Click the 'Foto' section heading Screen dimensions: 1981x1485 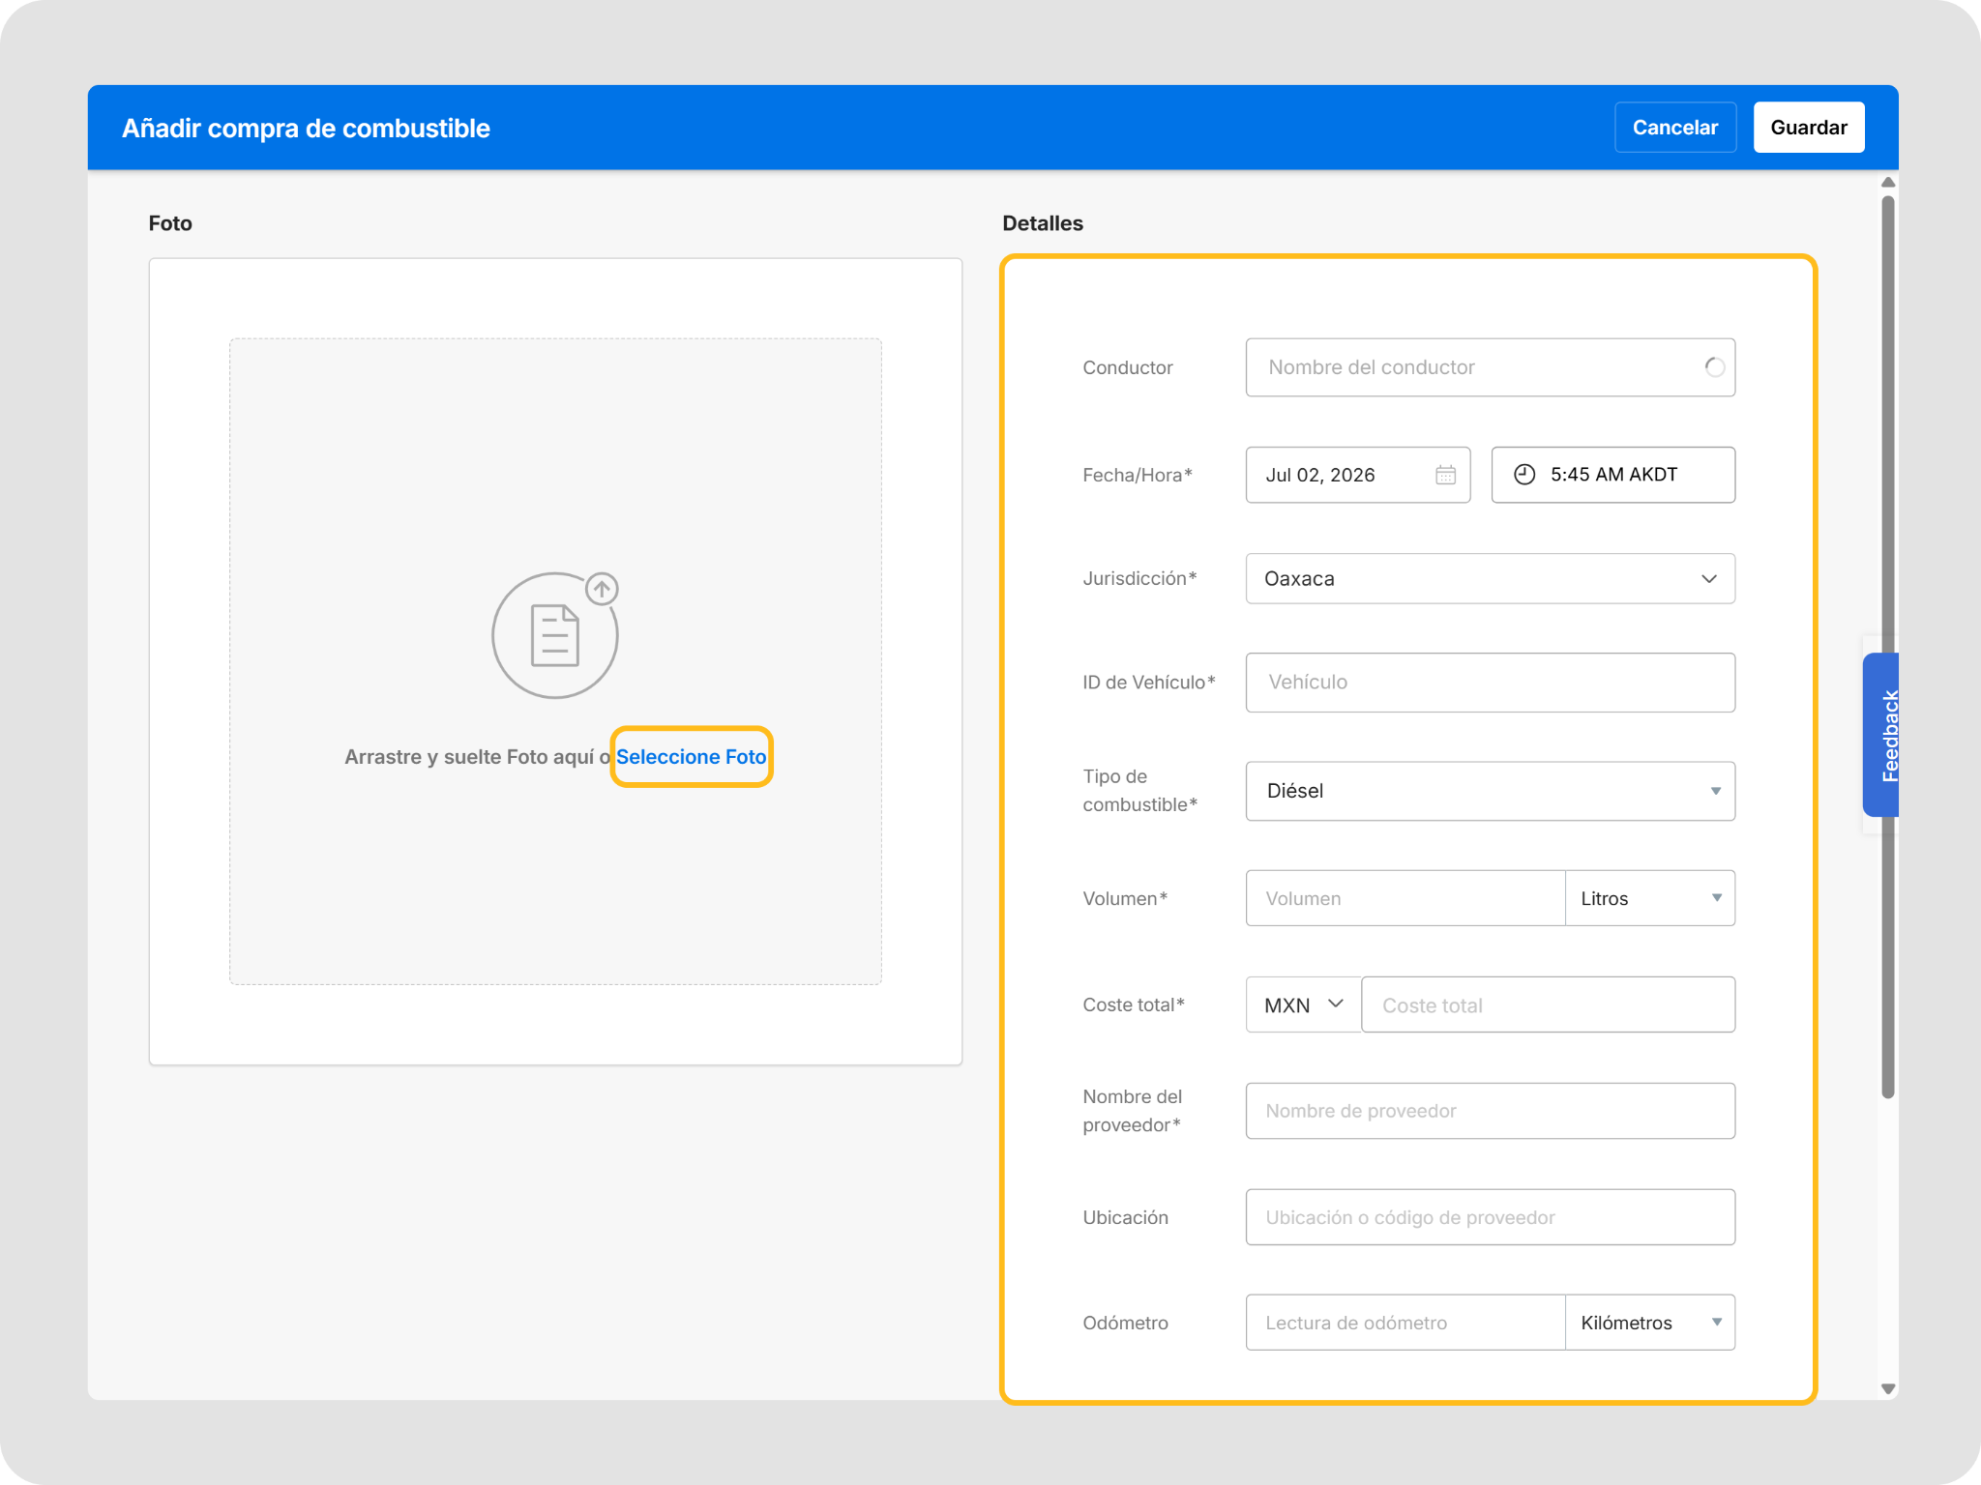[170, 223]
